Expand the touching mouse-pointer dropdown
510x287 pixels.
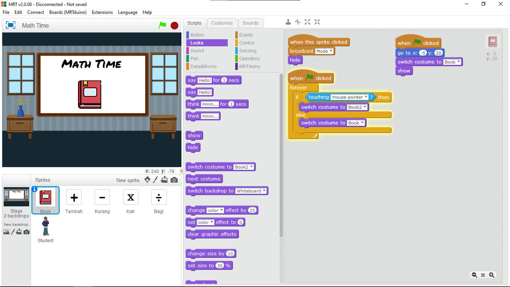366,97
